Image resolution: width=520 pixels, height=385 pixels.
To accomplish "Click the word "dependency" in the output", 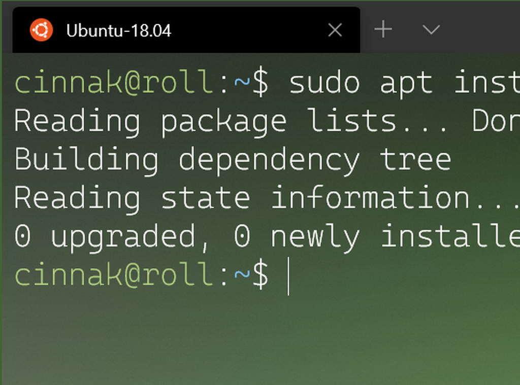I will [269, 160].
